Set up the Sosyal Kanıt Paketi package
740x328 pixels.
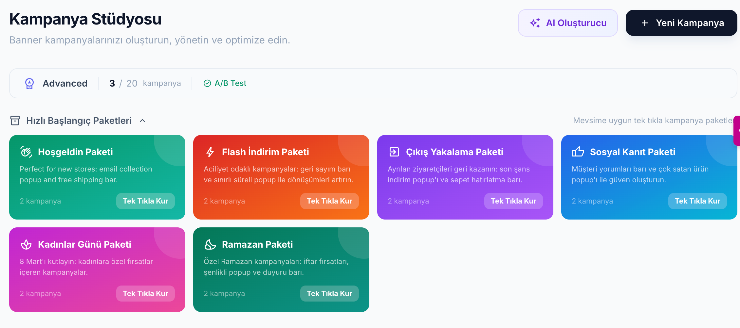pos(697,201)
